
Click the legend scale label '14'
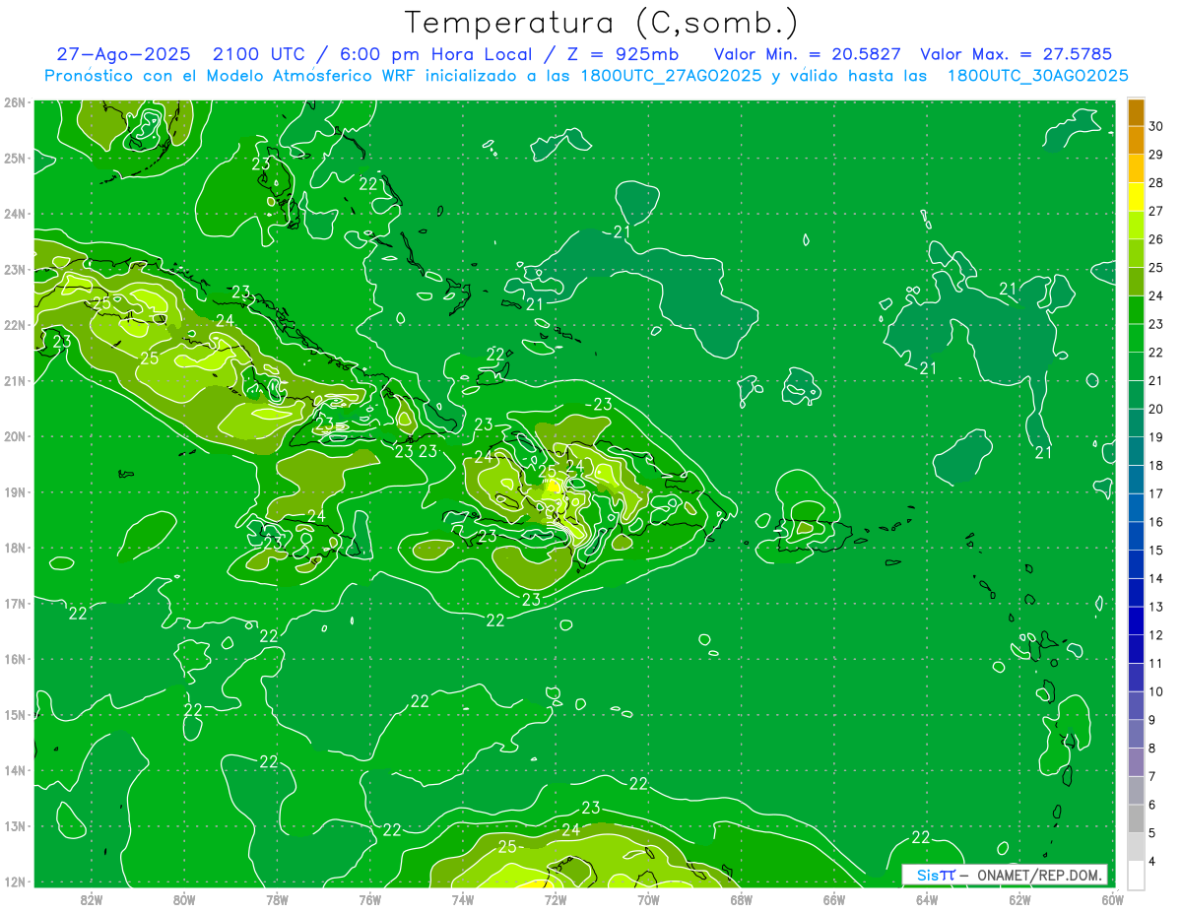click(x=1155, y=578)
